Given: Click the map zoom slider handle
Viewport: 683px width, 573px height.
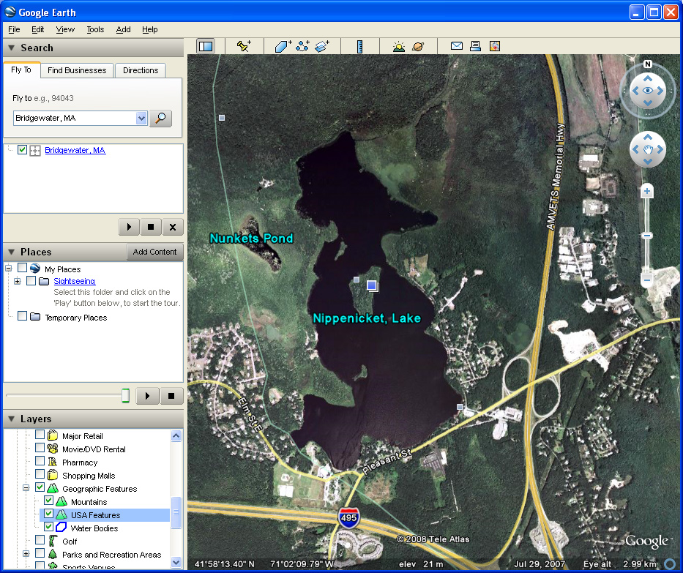Looking at the screenshot, I should pyautogui.click(x=647, y=236).
